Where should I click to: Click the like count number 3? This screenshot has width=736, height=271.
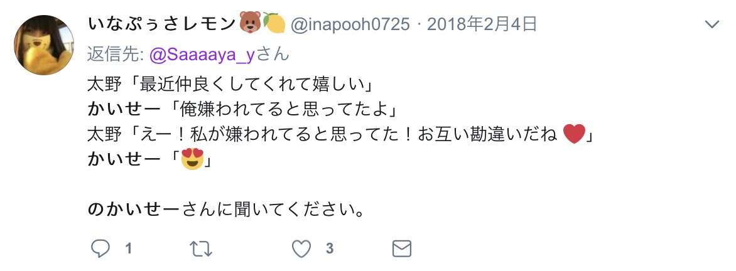click(x=330, y=248)
